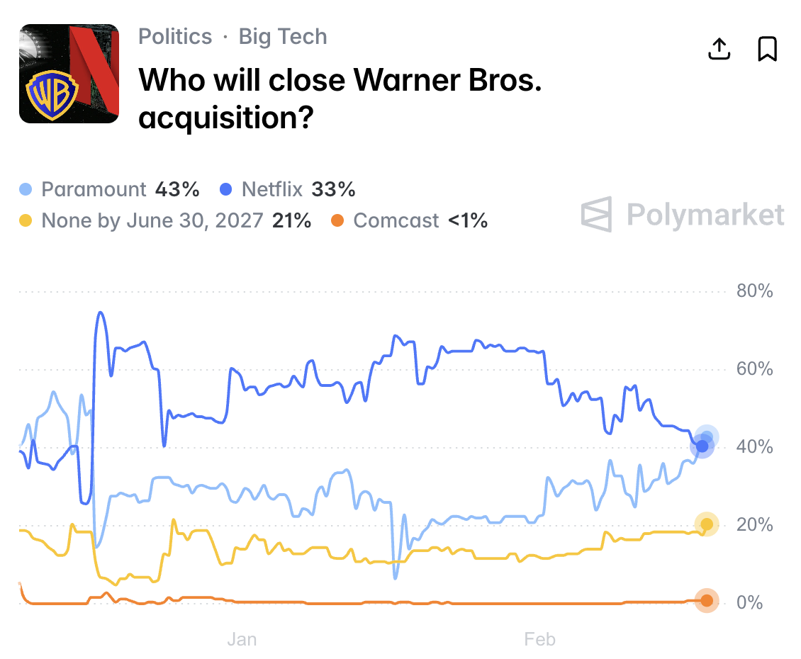This screenshot has height=659, width=801.
Task: Open the Warner Bros. Netflix market thumbnail
Action: 69,74
